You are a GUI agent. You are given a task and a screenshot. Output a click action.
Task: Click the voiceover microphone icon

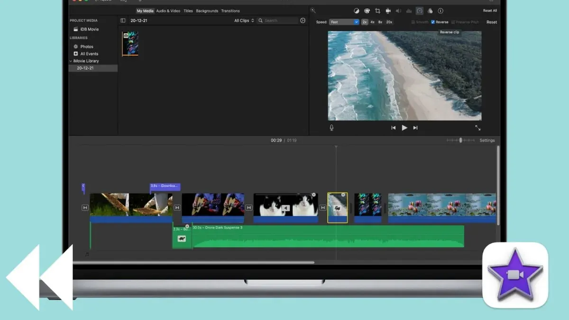(x=331, y=128)
